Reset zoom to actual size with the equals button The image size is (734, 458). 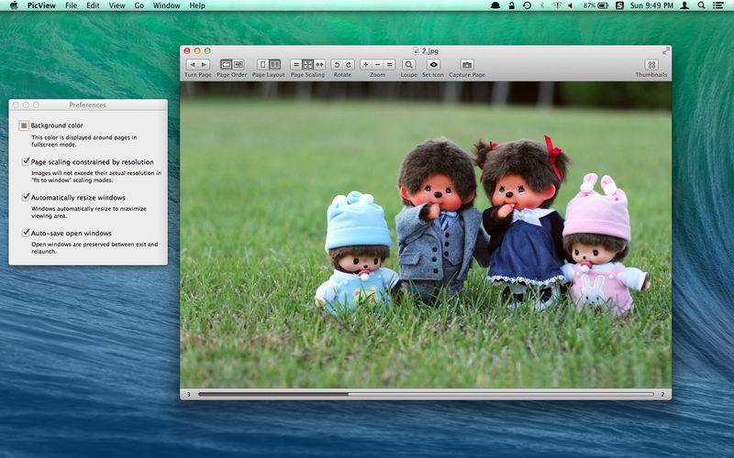coord(389,64)
